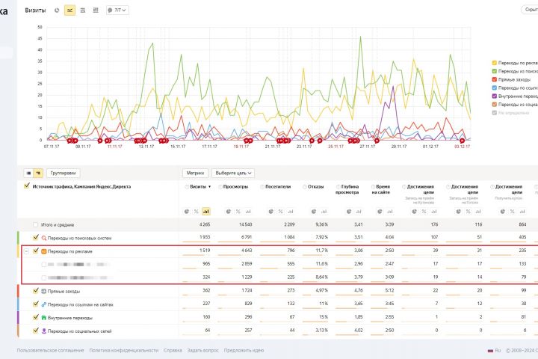Uncheck Переходы из поисковых систем checkbox

click(x=36, y=237)
